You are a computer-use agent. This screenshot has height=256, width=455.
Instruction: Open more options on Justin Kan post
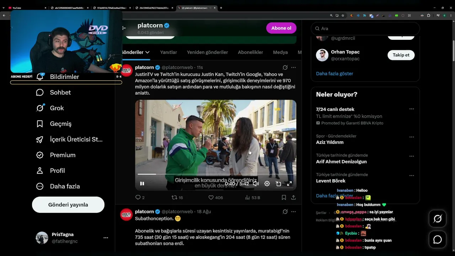point(293,67)
